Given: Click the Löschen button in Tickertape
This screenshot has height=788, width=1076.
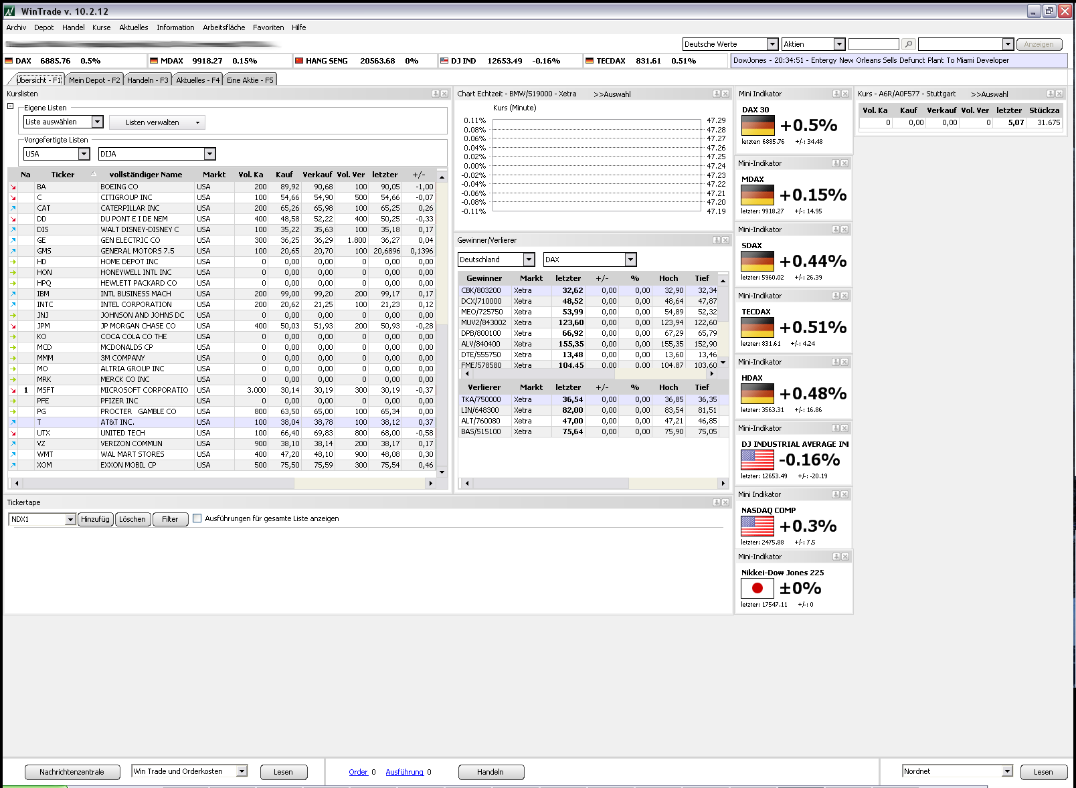Looking at the screenshot, I should tap(132, 519).
